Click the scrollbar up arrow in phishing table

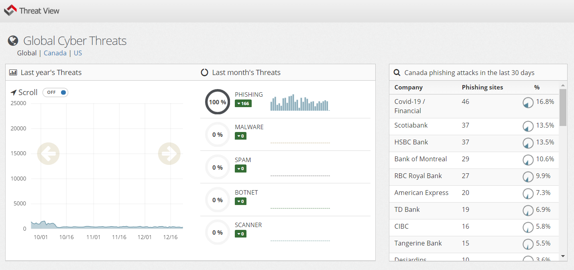pos(563,85)
